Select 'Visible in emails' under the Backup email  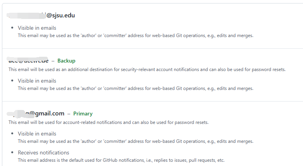(37, 81)
